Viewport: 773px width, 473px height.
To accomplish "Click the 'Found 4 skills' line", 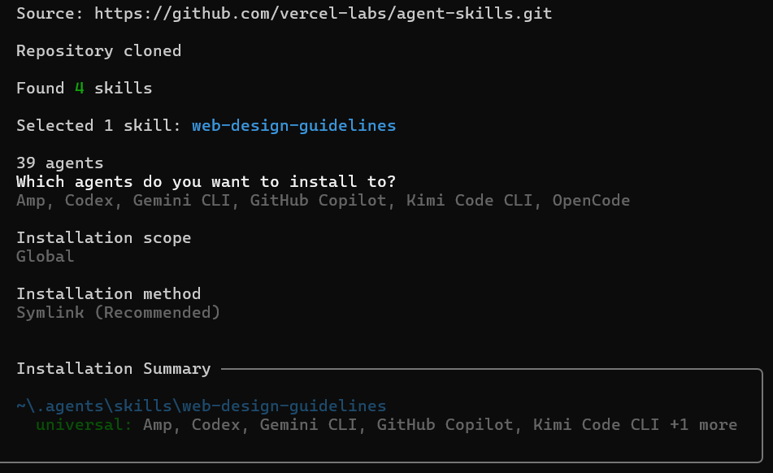I will 84,89.
